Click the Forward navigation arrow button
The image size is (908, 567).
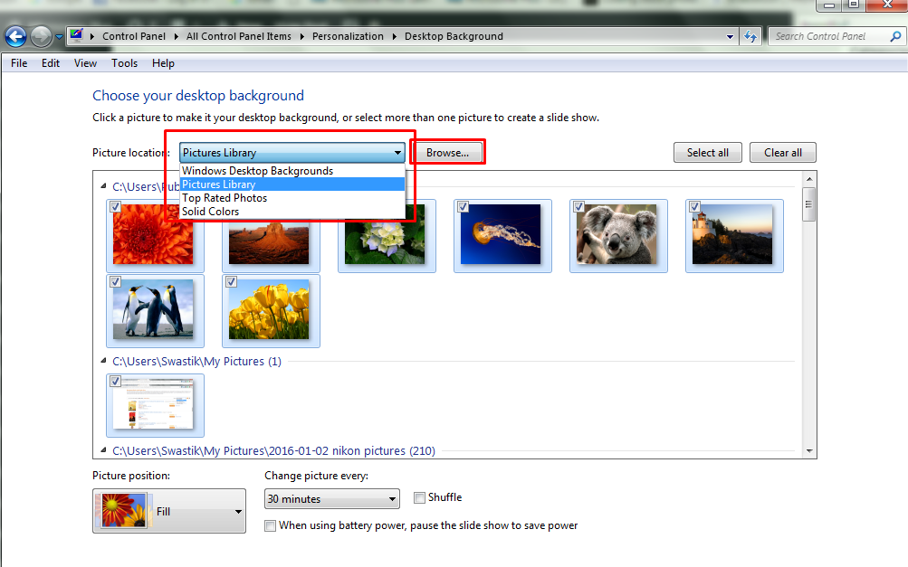[42, 37]
